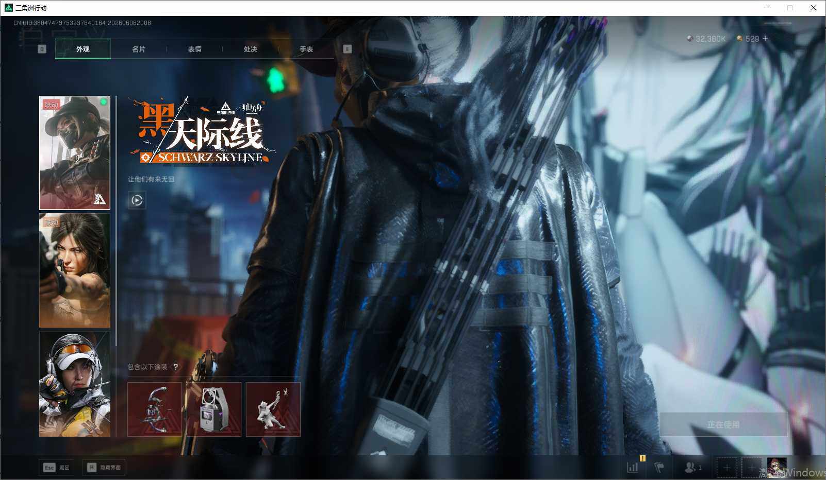The height and width of the screenshot is (480, 826).
Task: Switch to the 外观 tab
Action: (83, 49)
